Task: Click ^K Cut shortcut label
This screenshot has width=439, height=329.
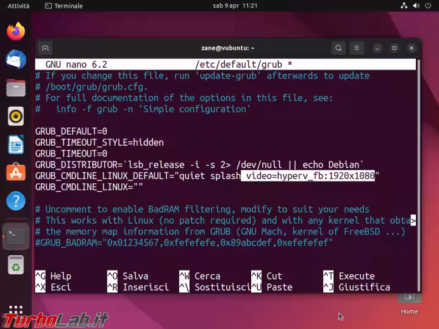Action: click(x=266, y=276)
